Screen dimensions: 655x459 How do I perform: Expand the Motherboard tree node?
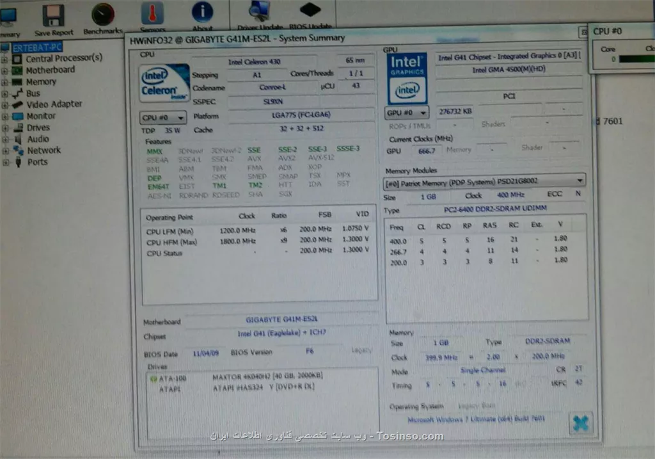pos(4,70)
